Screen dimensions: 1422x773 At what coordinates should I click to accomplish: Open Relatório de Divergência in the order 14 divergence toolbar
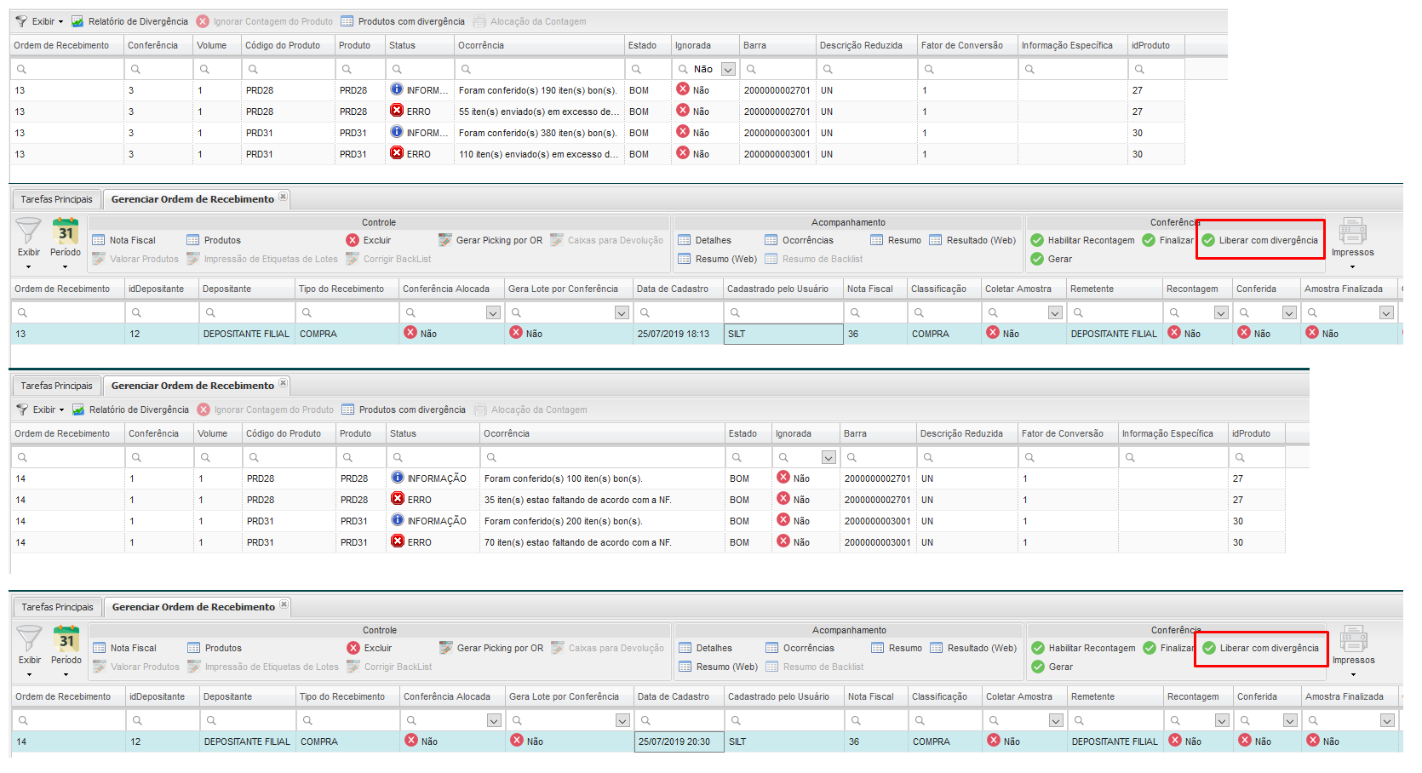click(x=130, y=409)
